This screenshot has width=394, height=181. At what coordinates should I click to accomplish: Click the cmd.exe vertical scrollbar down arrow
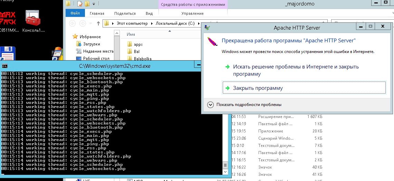point(225,171)
